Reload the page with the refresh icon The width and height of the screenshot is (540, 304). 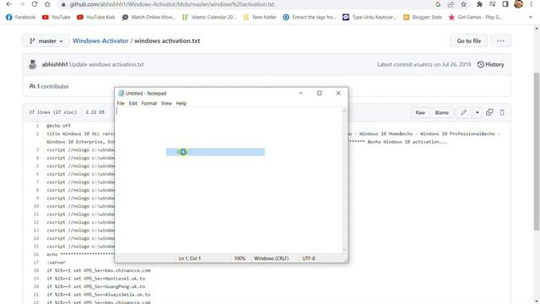[35, 4]
